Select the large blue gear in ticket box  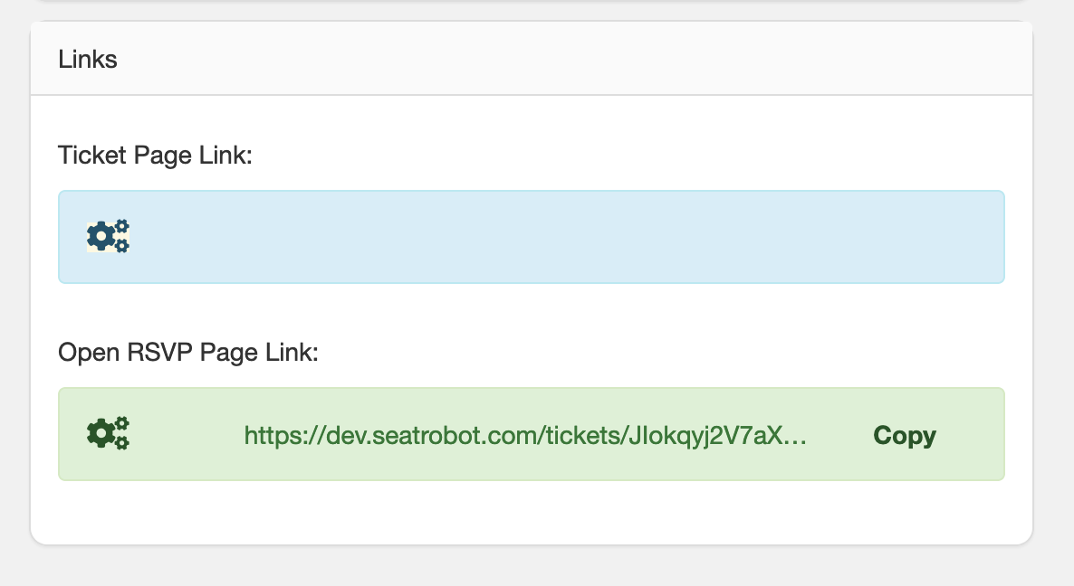coord(101,237)
